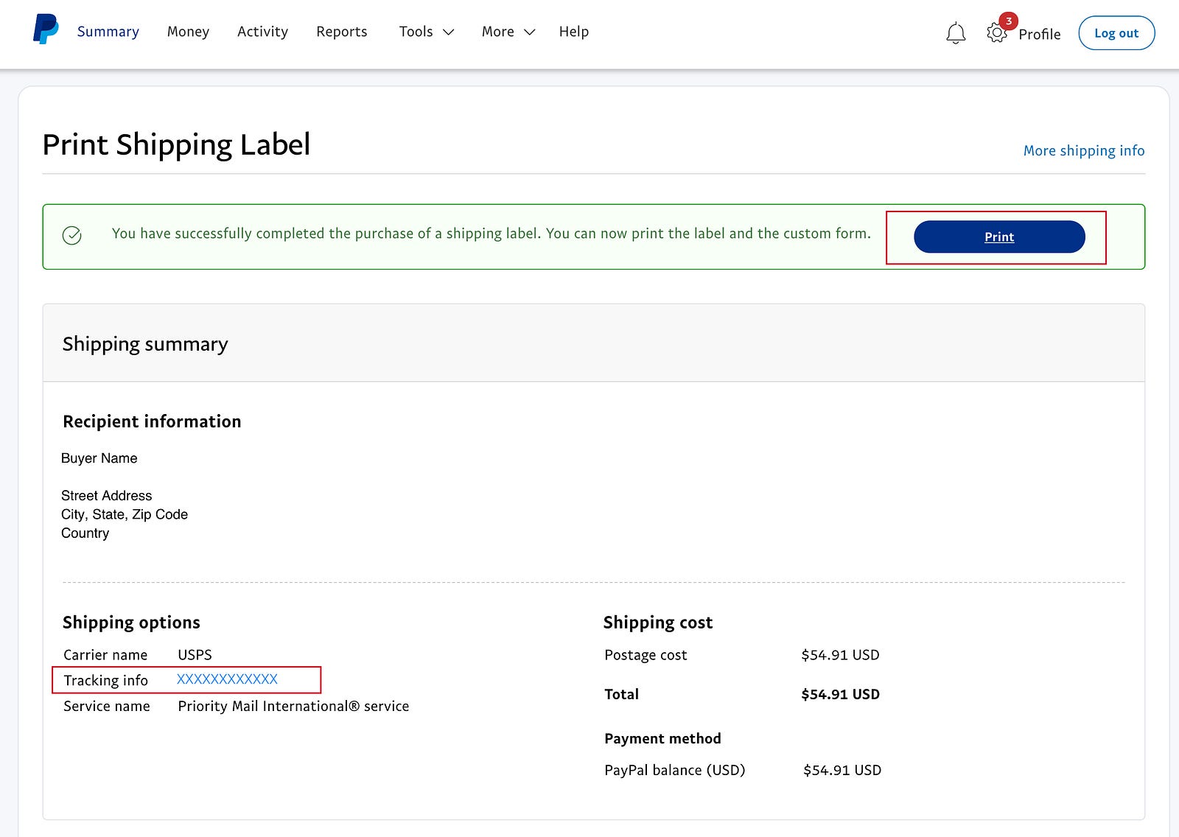Screen dimensions: 1179x837
Task: Click the Tracking info label
Action: click(x=105, y=680)
